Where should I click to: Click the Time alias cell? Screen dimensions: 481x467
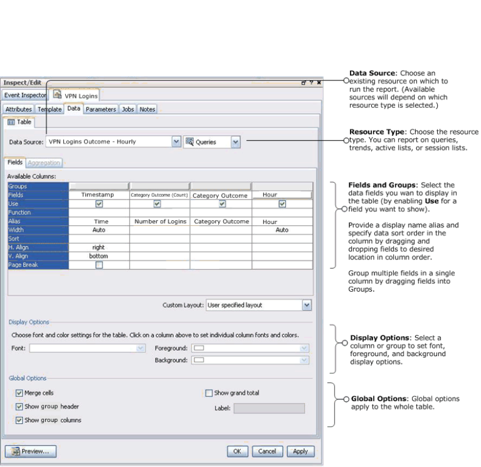[99, 221]
